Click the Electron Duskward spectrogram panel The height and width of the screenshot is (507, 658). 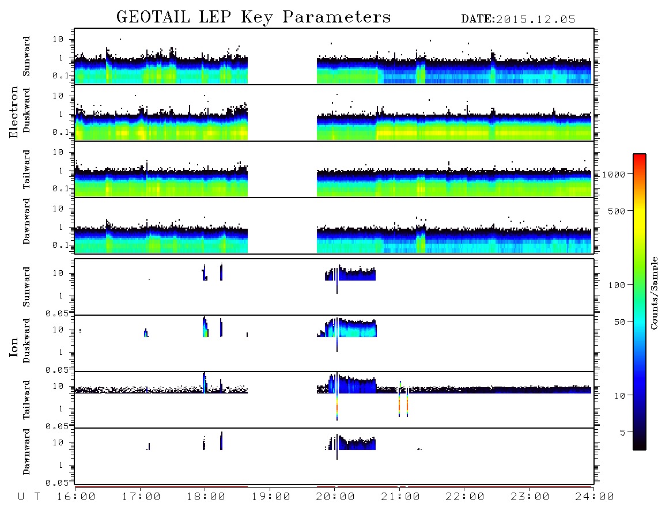[x=334, y=112]
